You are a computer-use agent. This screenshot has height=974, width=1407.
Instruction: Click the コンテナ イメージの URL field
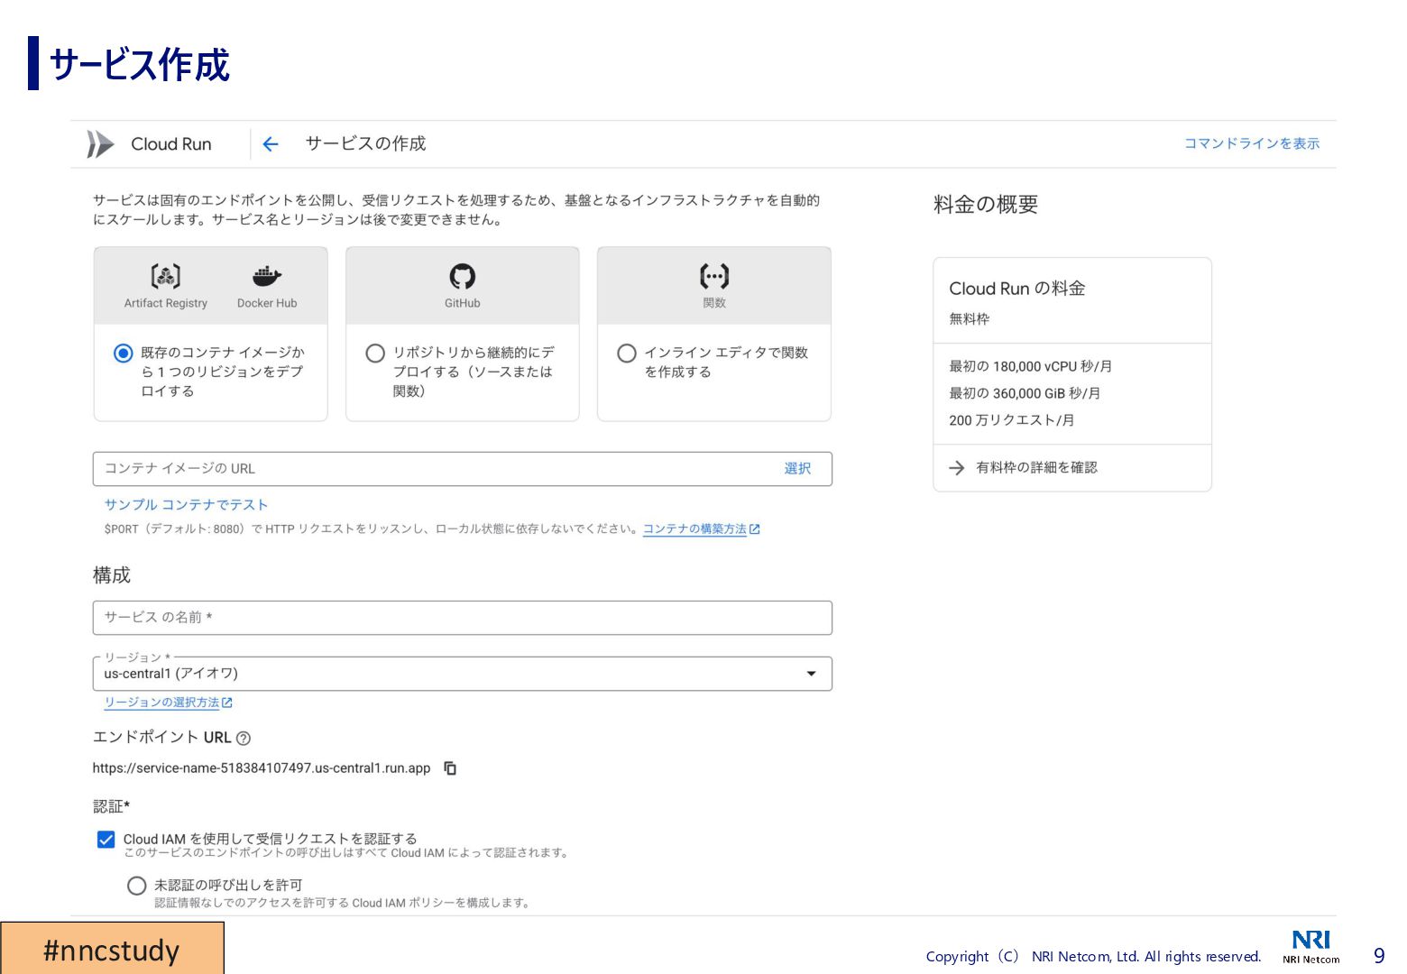pos(462,469)
